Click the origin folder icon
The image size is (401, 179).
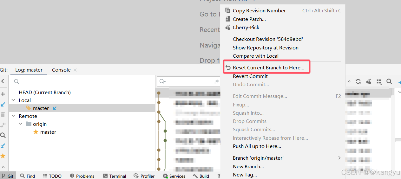pos(29,124)
